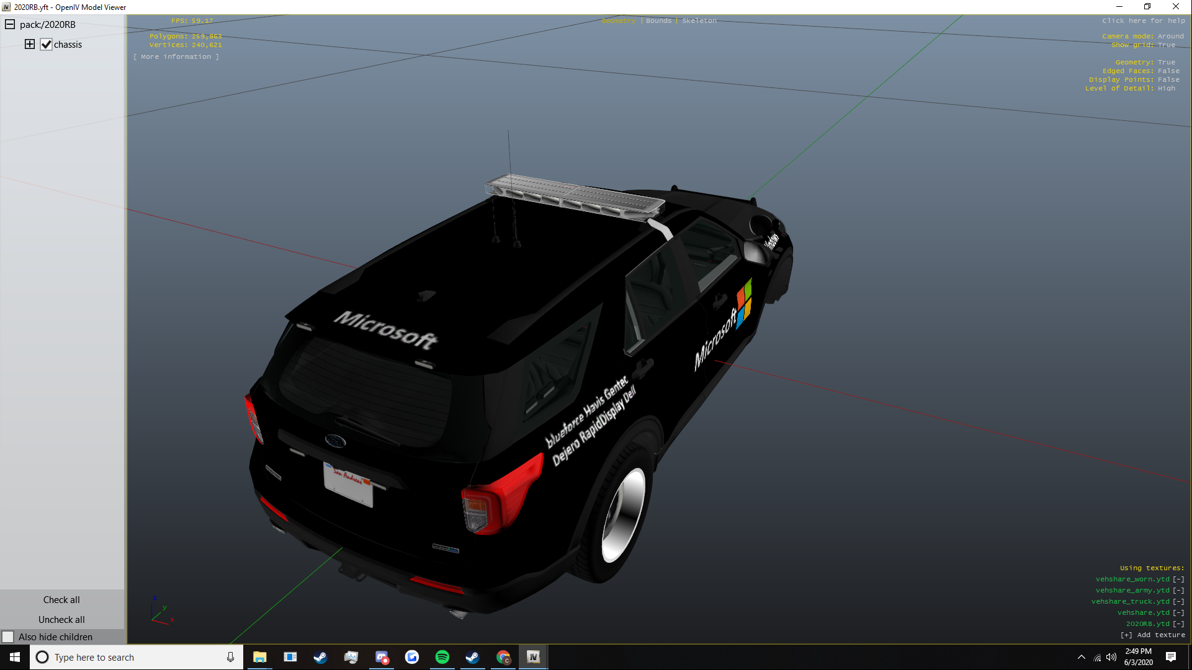This screenshot has height=670, width=1192.
Task: Remove vehshare_truck.ytd texture with [-] icon
Action: (x=1178, y=602)
